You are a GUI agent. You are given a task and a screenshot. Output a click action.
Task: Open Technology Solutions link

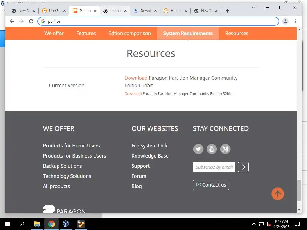click(x=67, y=176)
